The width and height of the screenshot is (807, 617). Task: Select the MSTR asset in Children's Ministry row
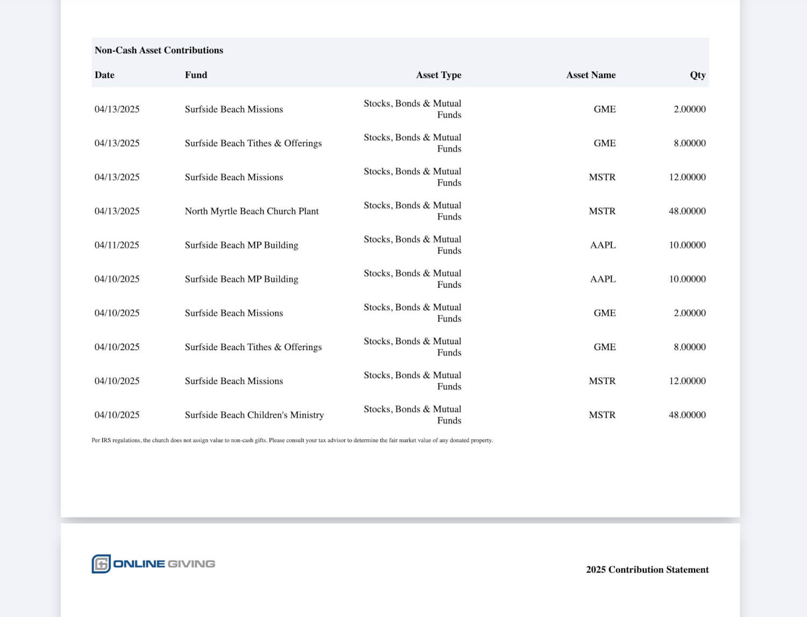click(x=602, y=415)
